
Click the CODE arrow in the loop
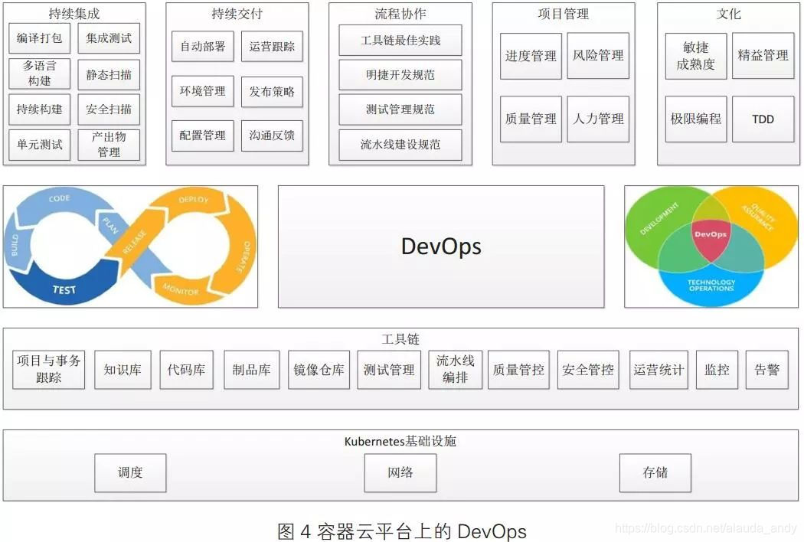pyautogui.click(x=60, y=199)
